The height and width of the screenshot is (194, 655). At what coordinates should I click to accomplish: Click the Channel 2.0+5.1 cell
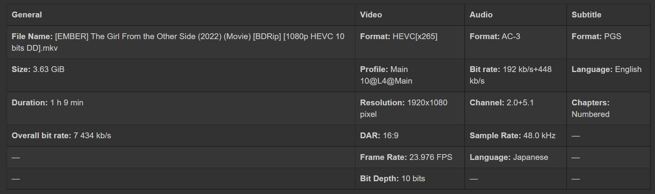coord(502,103)
